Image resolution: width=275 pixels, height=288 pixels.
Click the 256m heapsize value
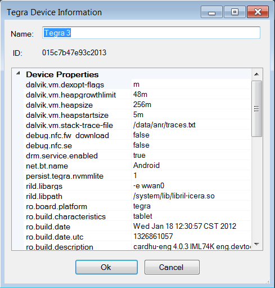click(x=142, y=104)
